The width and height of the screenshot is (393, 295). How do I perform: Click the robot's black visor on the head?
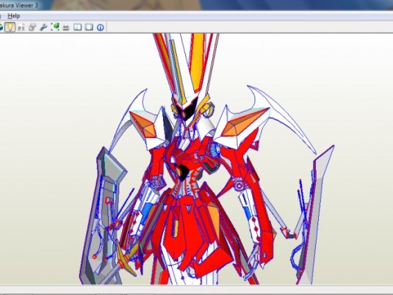pos(186,109)
